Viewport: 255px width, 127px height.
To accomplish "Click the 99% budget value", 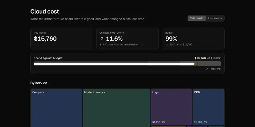I will 171,39.
